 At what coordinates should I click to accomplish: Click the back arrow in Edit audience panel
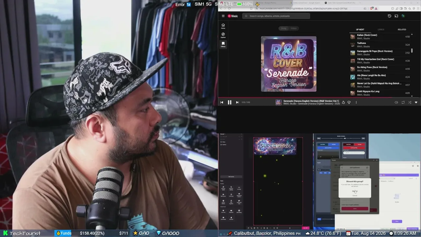[342, 168]
